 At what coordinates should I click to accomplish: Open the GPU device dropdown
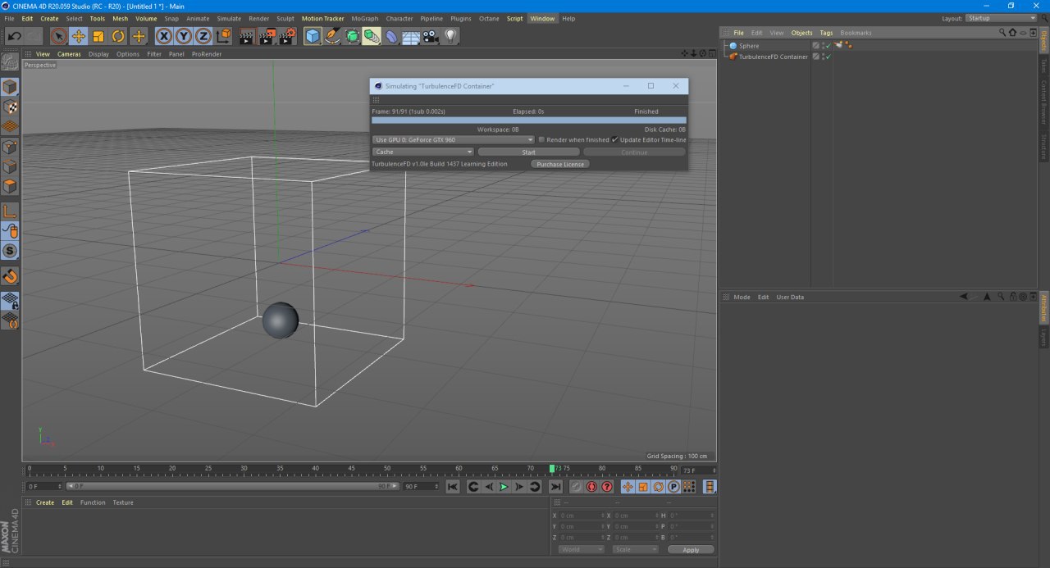[x=454, y=140]
